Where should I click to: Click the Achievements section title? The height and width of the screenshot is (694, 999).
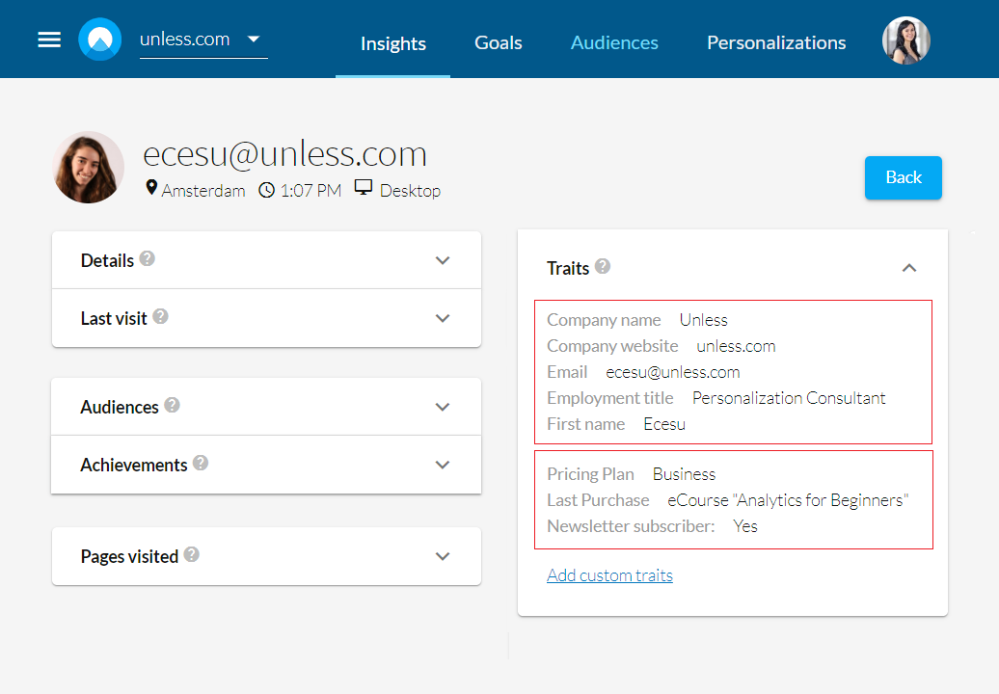click(x=134, y=466)
